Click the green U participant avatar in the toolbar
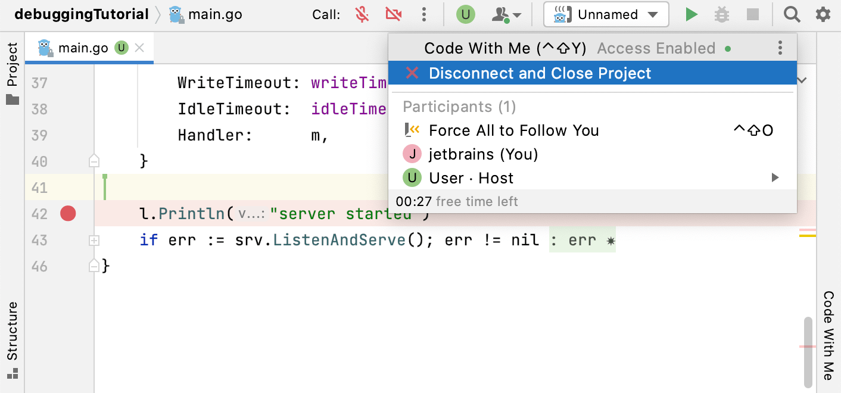Screen dimensions: 841x393 coord(465,14)
